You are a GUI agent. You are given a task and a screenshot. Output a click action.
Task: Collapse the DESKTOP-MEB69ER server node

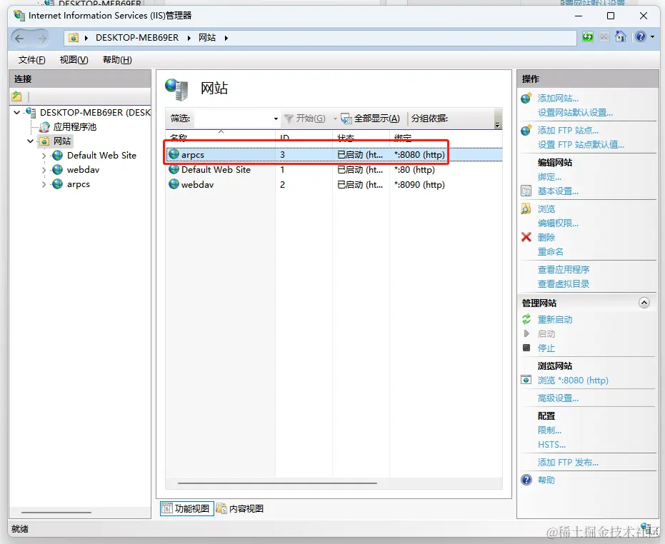coord(17,112)
